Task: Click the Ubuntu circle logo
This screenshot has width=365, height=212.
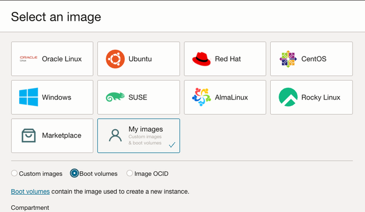Action: tap(115, 59)
